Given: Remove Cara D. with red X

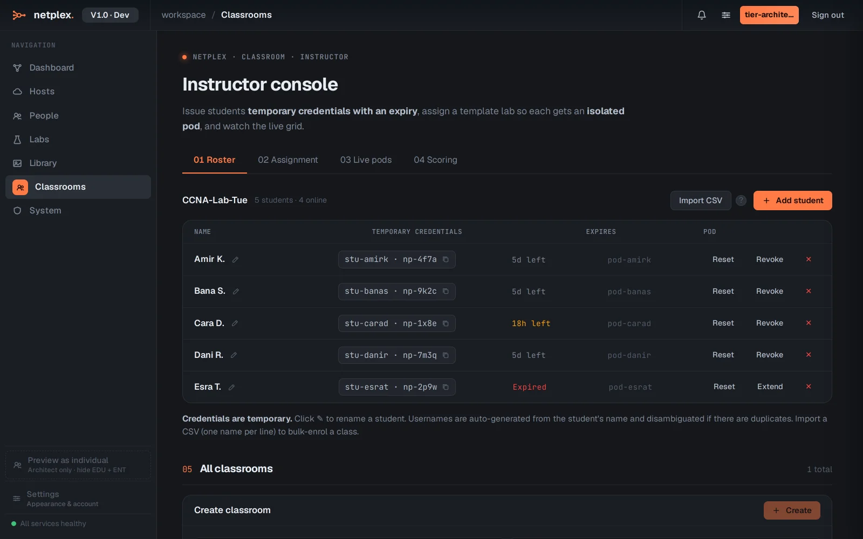Looking at the screenshot, I should [809, 323].
